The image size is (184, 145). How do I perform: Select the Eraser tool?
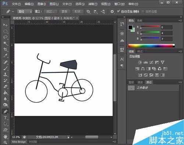pos(5,87)
